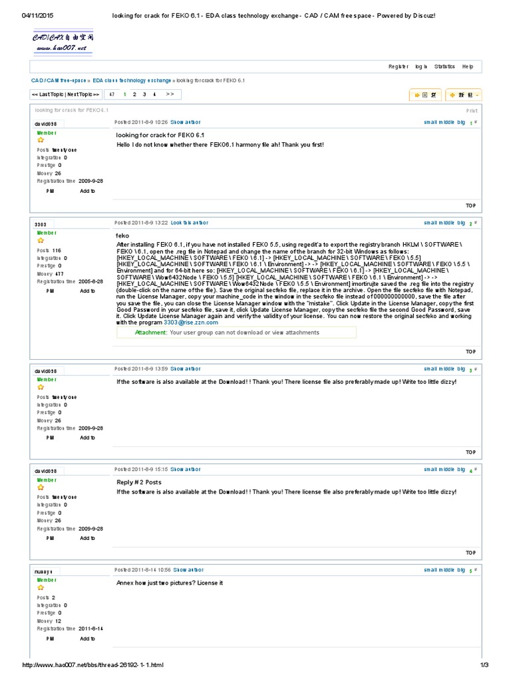Click the >> next page arrow
The height and width of the screenshot is (681, 511).
[x=170, y=94]
